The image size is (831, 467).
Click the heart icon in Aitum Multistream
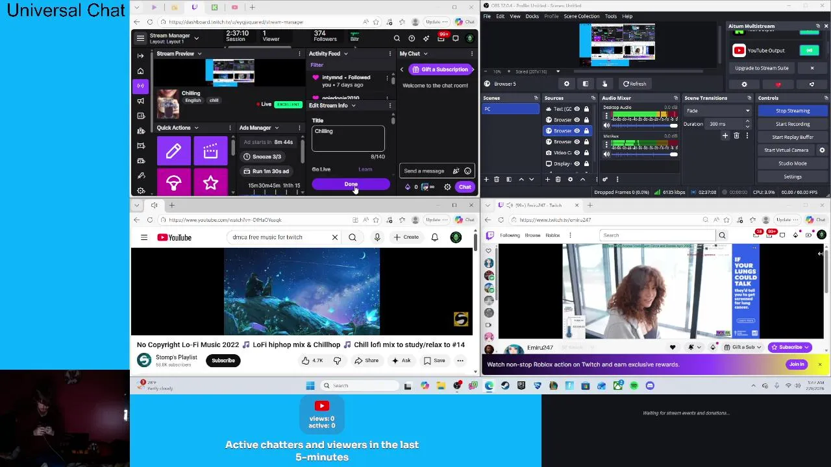click(778, 84)
